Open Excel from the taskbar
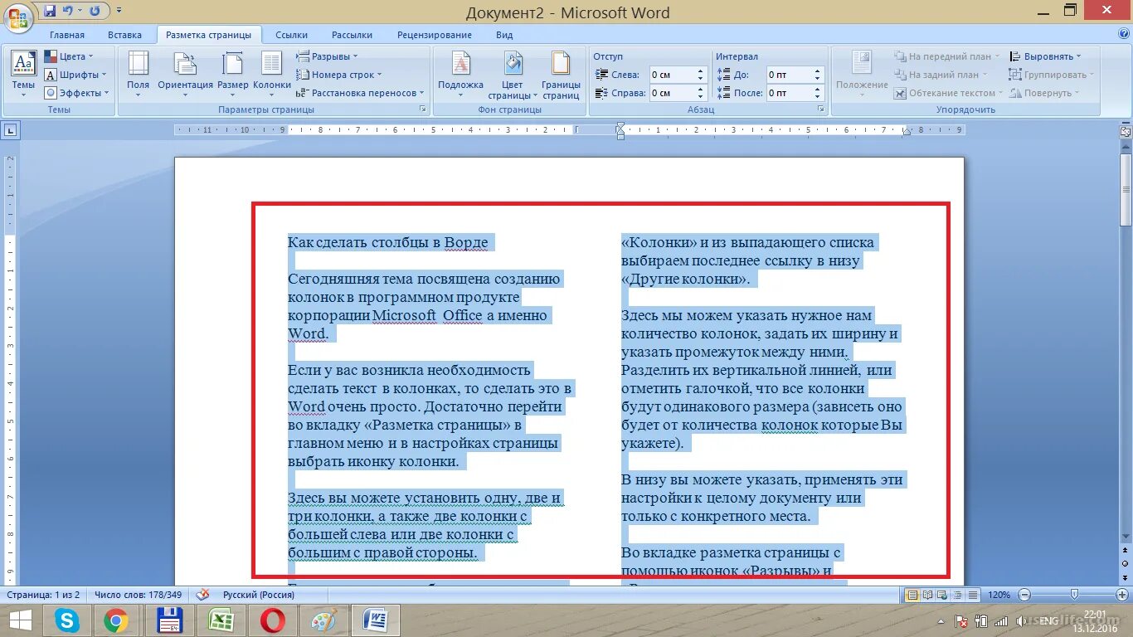Viewport: 1133px width, 637px height. pos(221,620)
